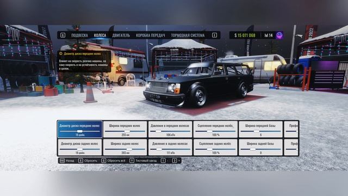Start the Тестовый заезд test drive
348x196 pixels.
146,161
